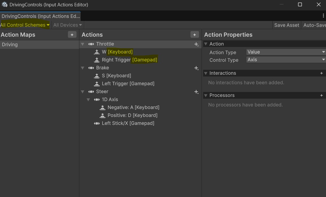Image resolution: width=326 pixels, height=197 pixels.
Task: Add a new interaction with plus icon
Action: (x=321, y=73)
